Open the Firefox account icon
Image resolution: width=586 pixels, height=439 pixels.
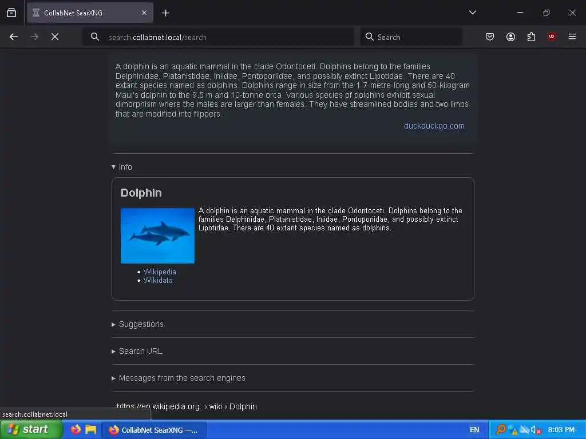tap(510, 37)
